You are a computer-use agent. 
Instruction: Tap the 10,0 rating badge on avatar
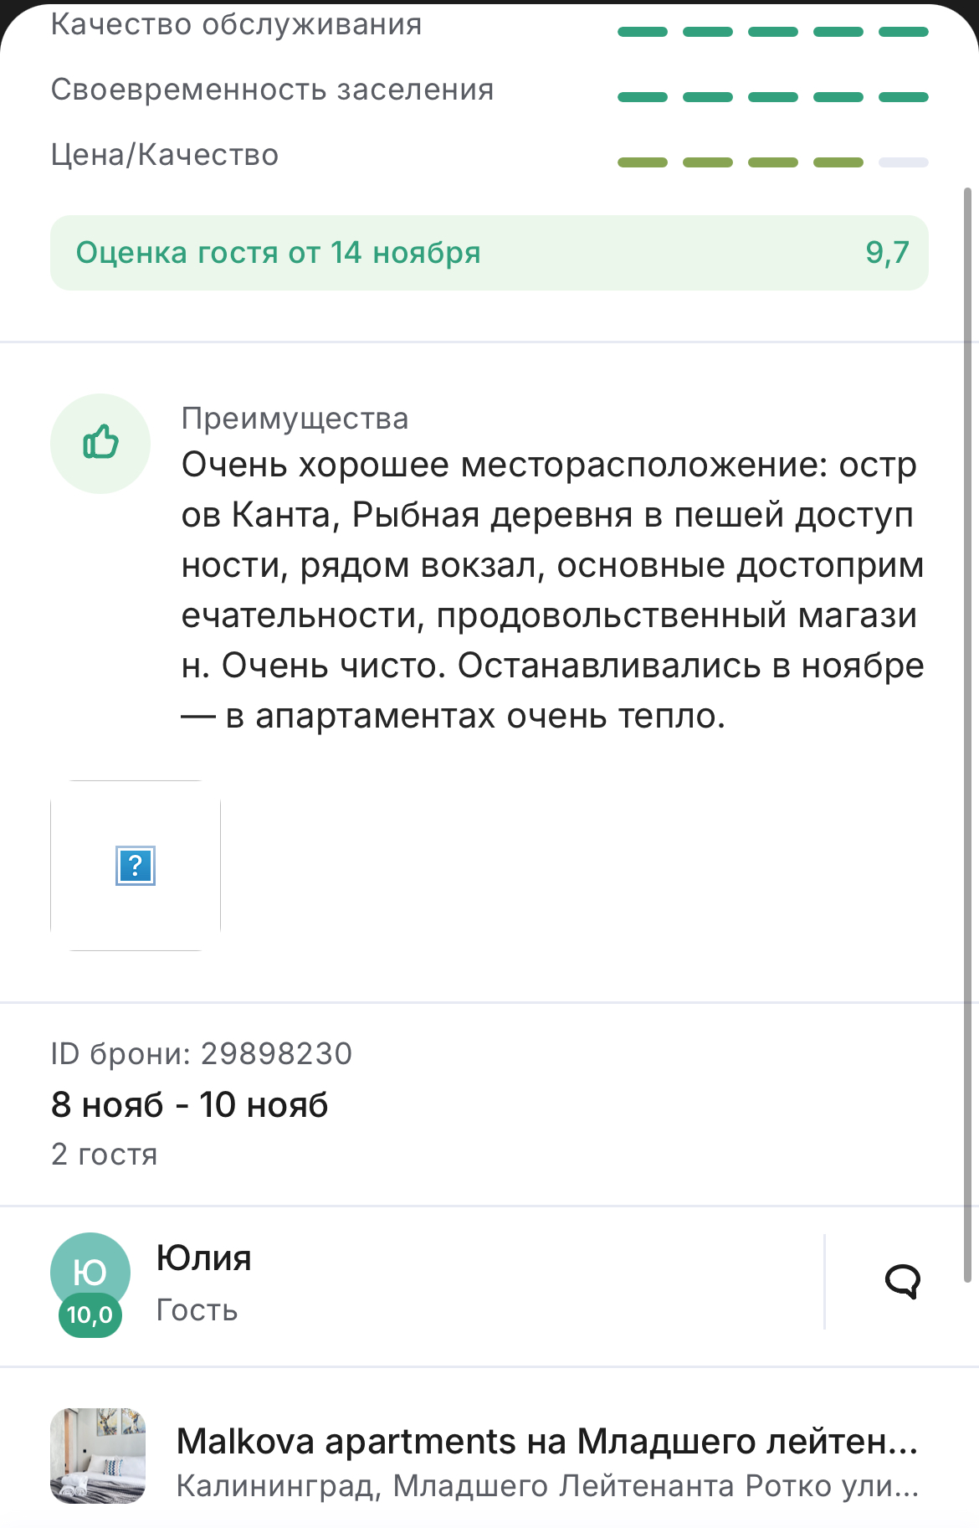coord(90,1314)
